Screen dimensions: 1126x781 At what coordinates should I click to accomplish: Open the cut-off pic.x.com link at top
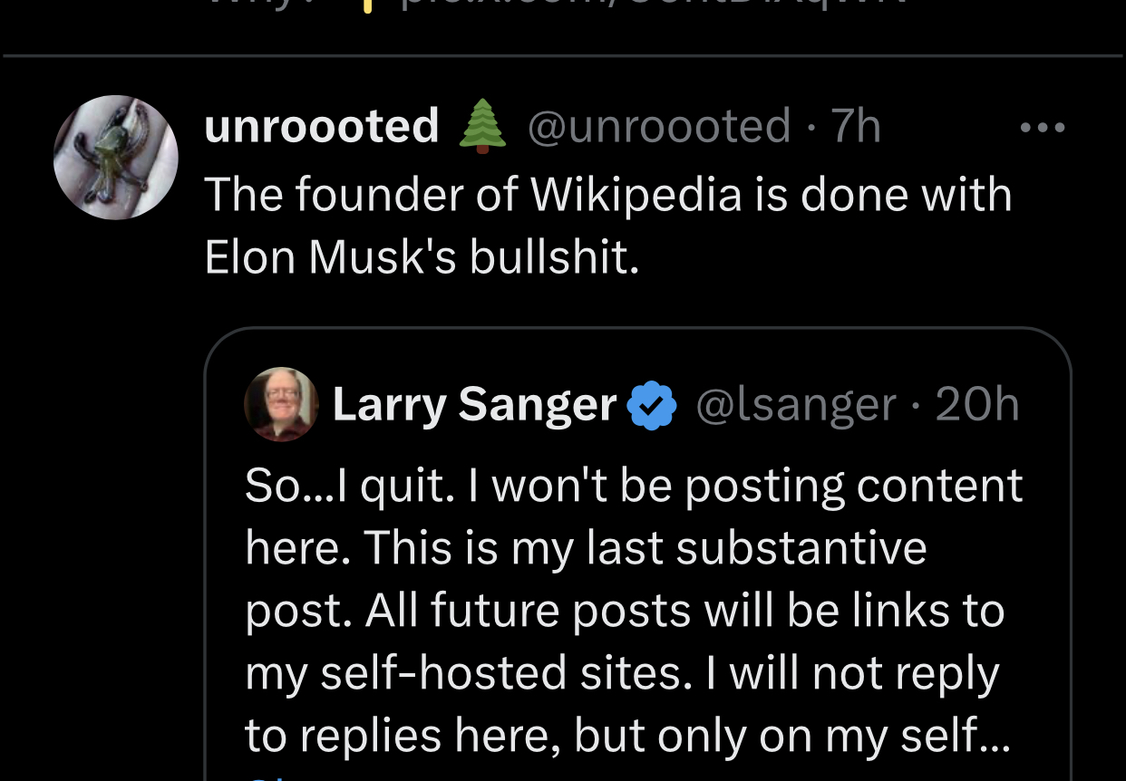[x=653, y=5]
